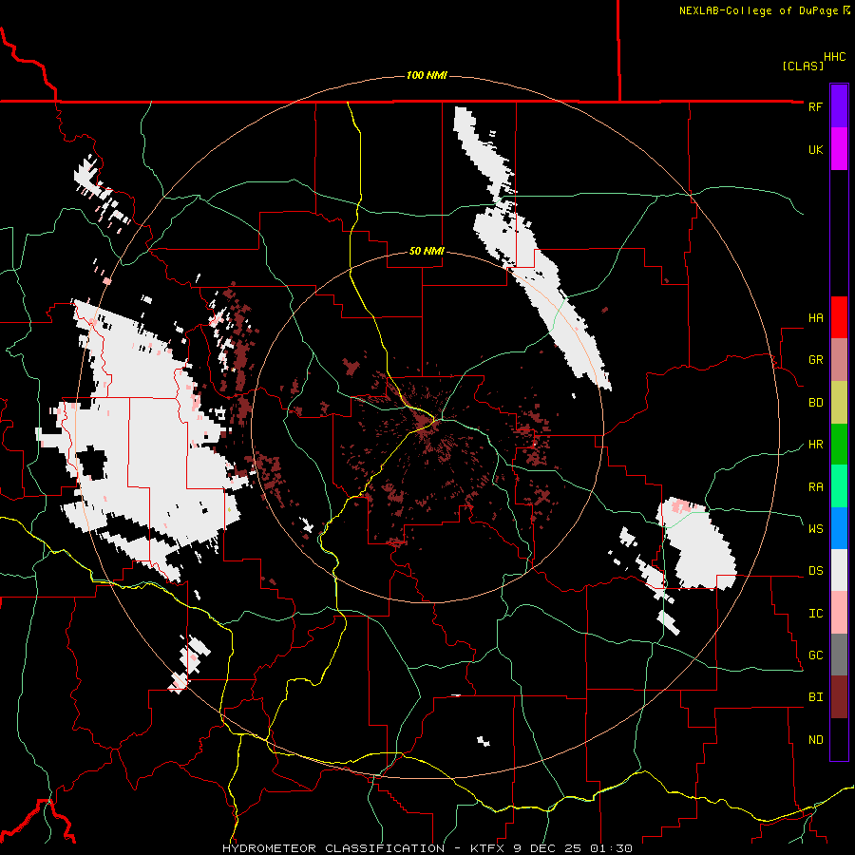Click the HA red legend color swatch

click(839, 317)
